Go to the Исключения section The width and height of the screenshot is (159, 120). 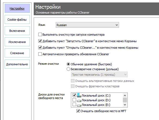point(17,42)
